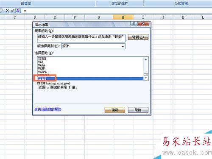This screenshot has height=159, width=212.
Task: Select VARP in the function list
Action: pos(90,69)
